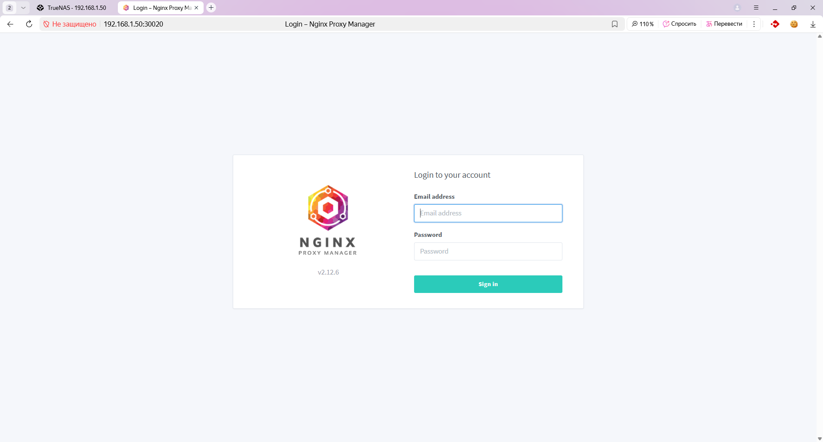
Task: Open the 110% zoom level control
Action: [643, 24]
